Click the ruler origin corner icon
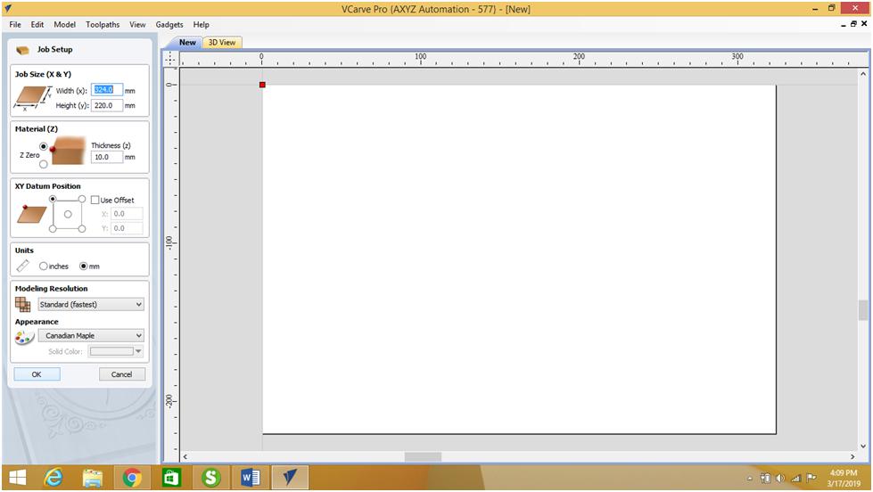Viewport: 873px width, 492px height. (170, 59)
